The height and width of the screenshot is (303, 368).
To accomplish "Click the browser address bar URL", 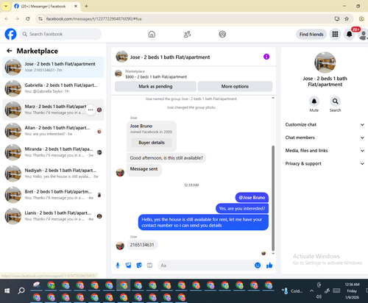I will point(93,19).
